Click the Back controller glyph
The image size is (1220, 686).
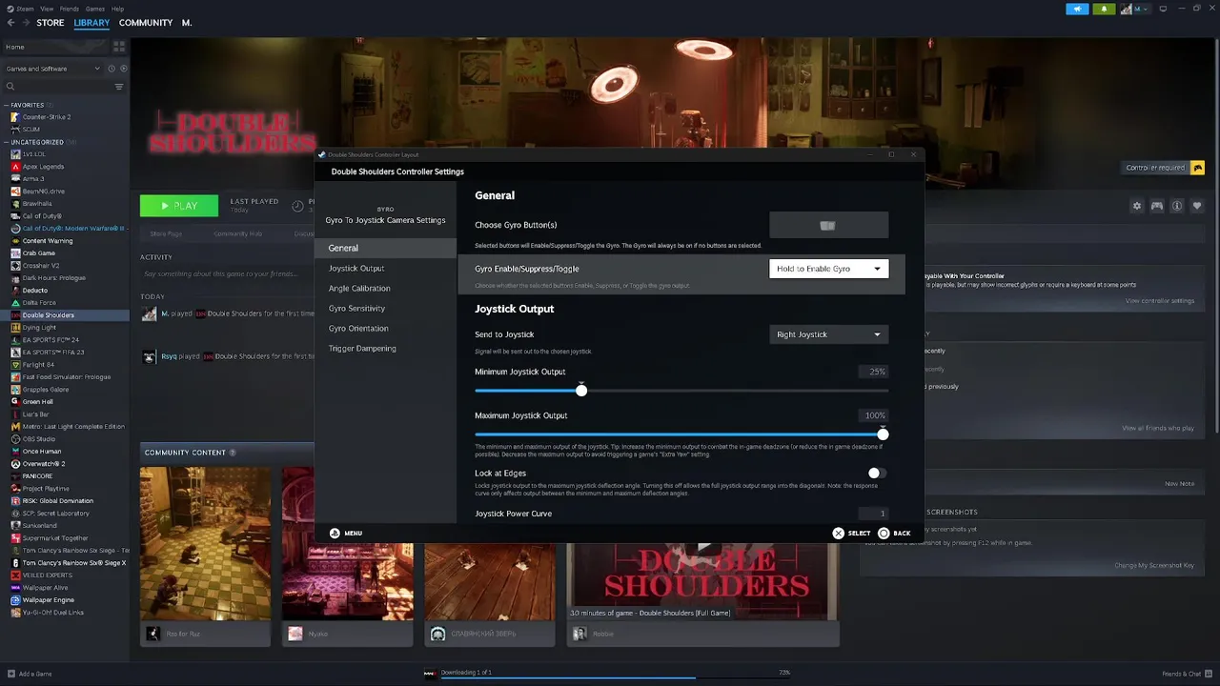point(884,533)
